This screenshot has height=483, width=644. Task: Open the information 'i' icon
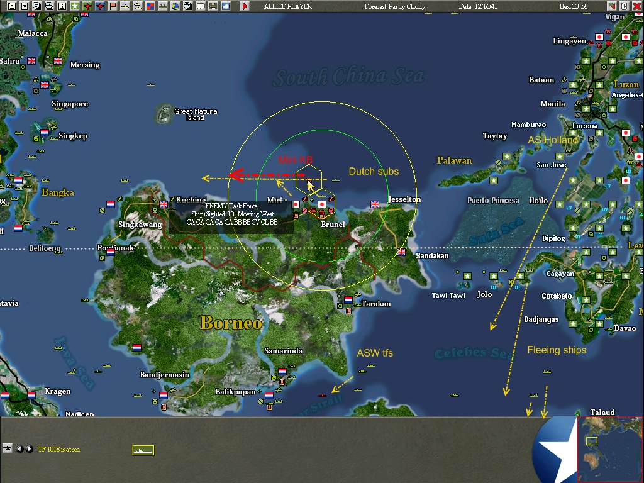pyautogui.click(x=62, y=6)
